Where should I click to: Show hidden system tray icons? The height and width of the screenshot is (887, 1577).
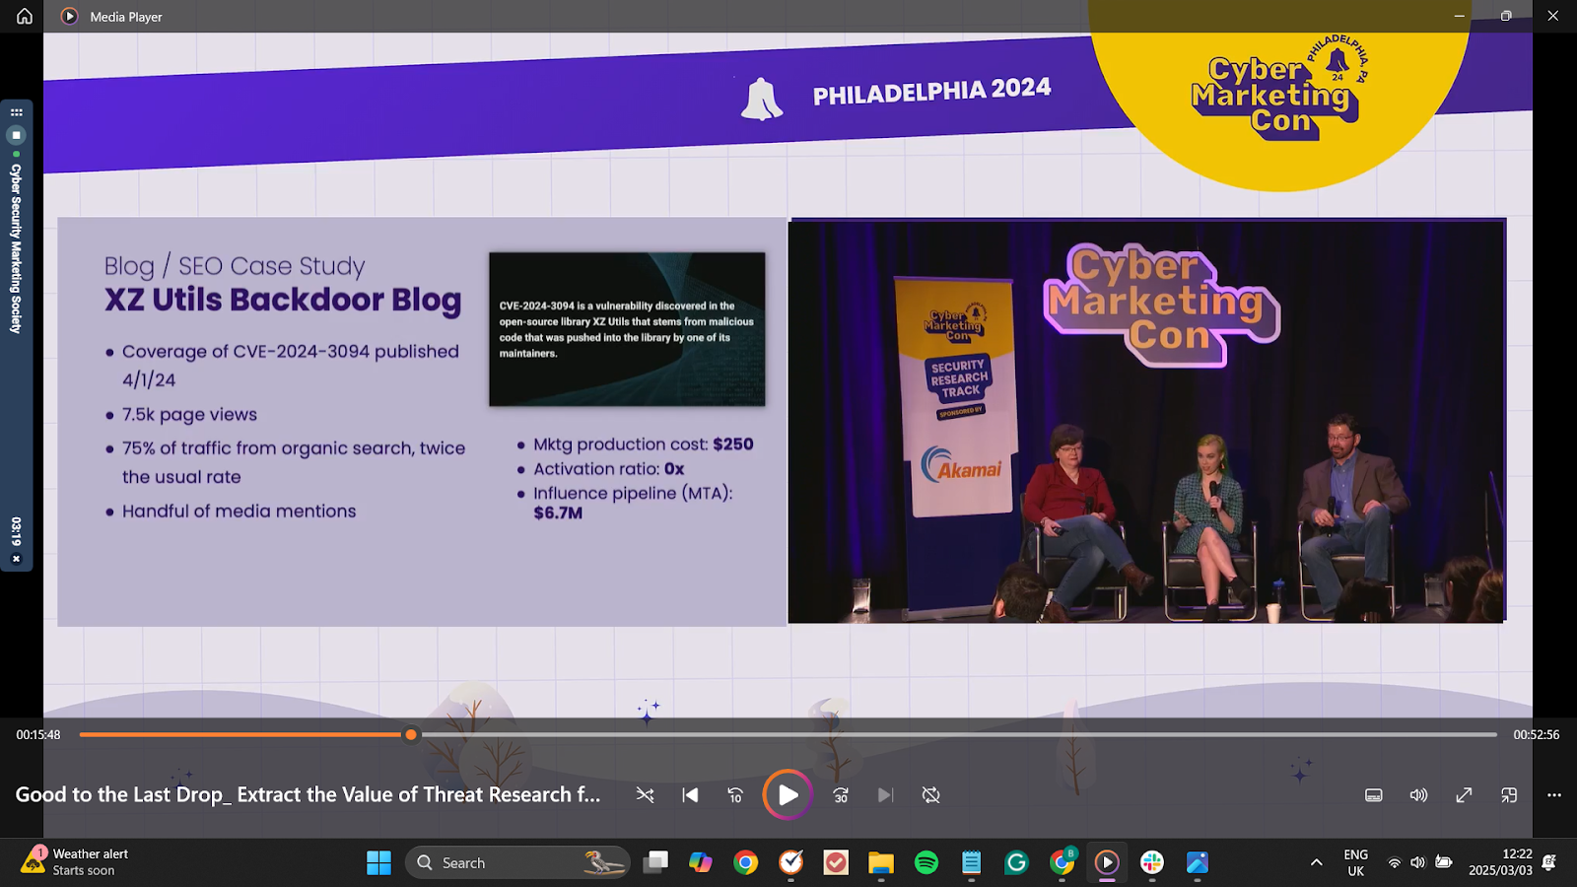(1316, 862)
